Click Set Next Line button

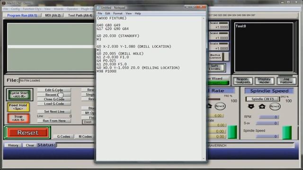(54, 111)
